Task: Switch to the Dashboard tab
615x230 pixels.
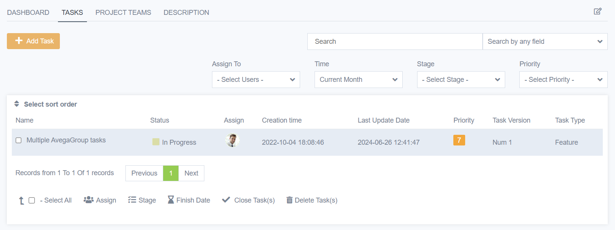Action: (28, 13)
